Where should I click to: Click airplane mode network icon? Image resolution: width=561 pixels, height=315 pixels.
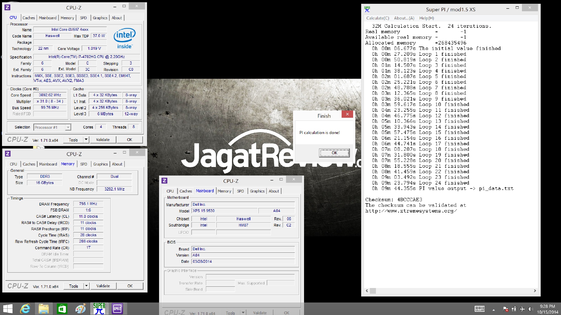tap(522, 309)
